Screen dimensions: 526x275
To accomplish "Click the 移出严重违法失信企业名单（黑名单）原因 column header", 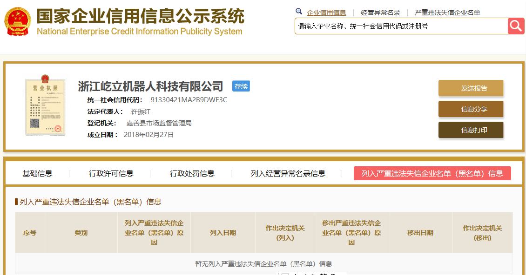I will pos(351,233).
